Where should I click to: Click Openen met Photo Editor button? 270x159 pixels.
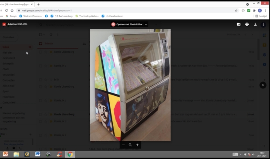[x=127, y=24]
